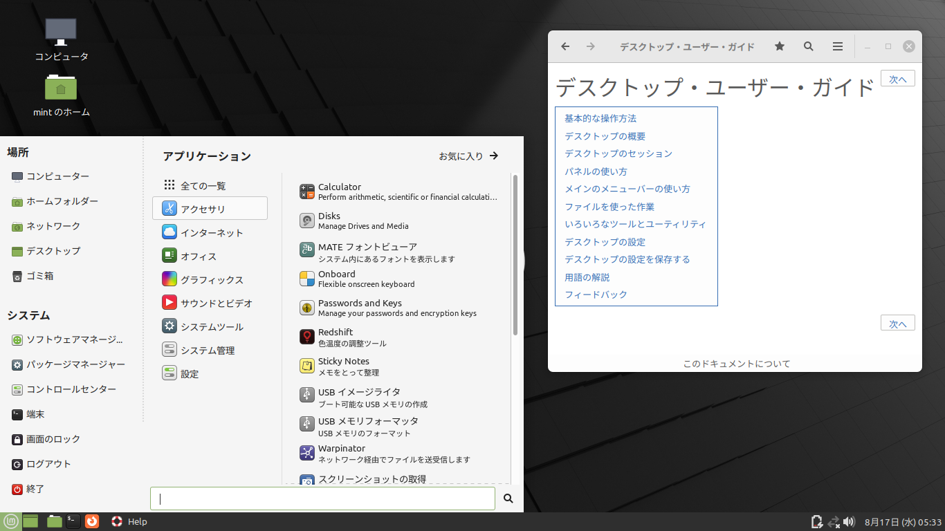Screen dimensions: 945x531
Task: Click the search icon in help viewer
Action: (809, 46)
